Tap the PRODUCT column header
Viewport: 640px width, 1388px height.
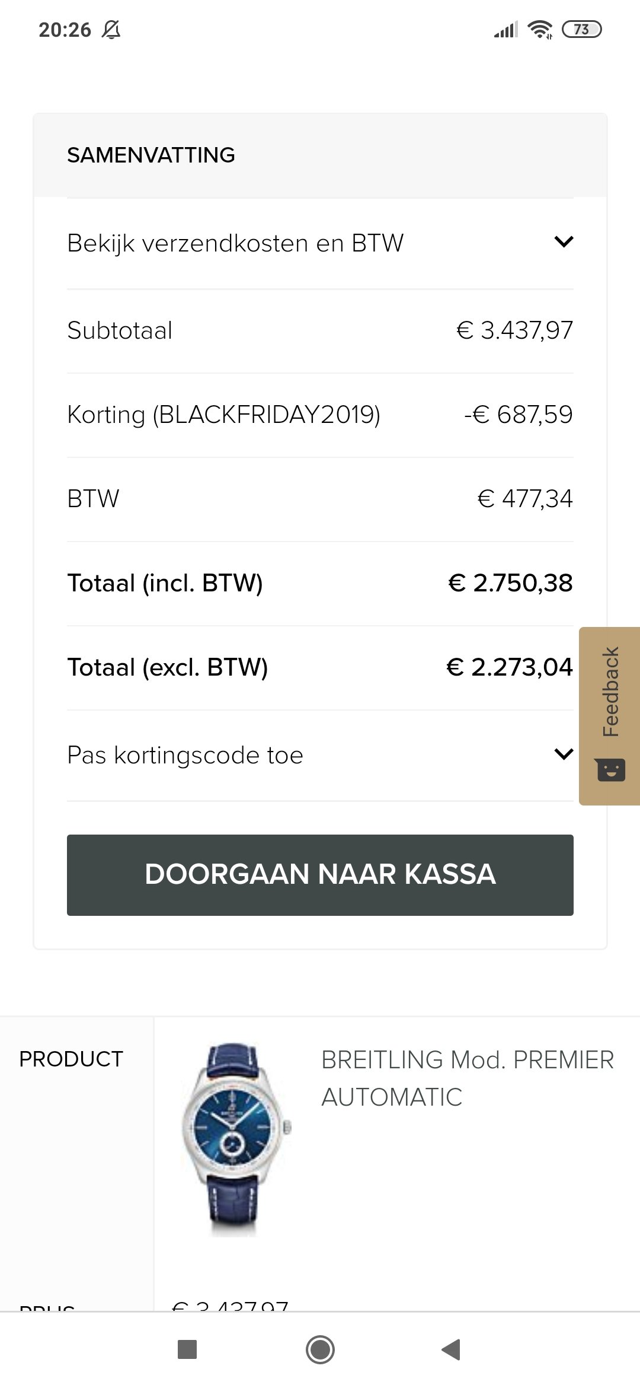point(71,1059)
